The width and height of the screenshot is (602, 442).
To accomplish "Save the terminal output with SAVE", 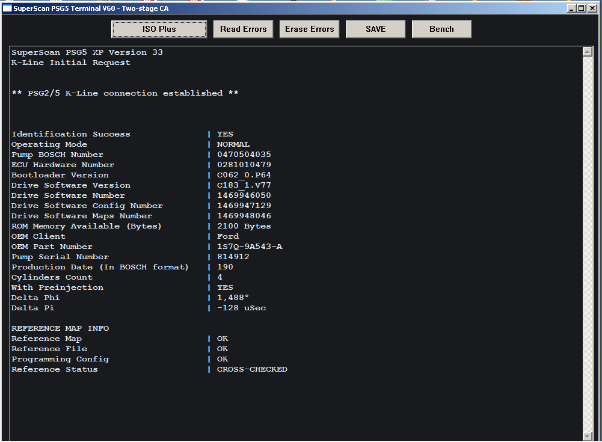I will (375, 29).
